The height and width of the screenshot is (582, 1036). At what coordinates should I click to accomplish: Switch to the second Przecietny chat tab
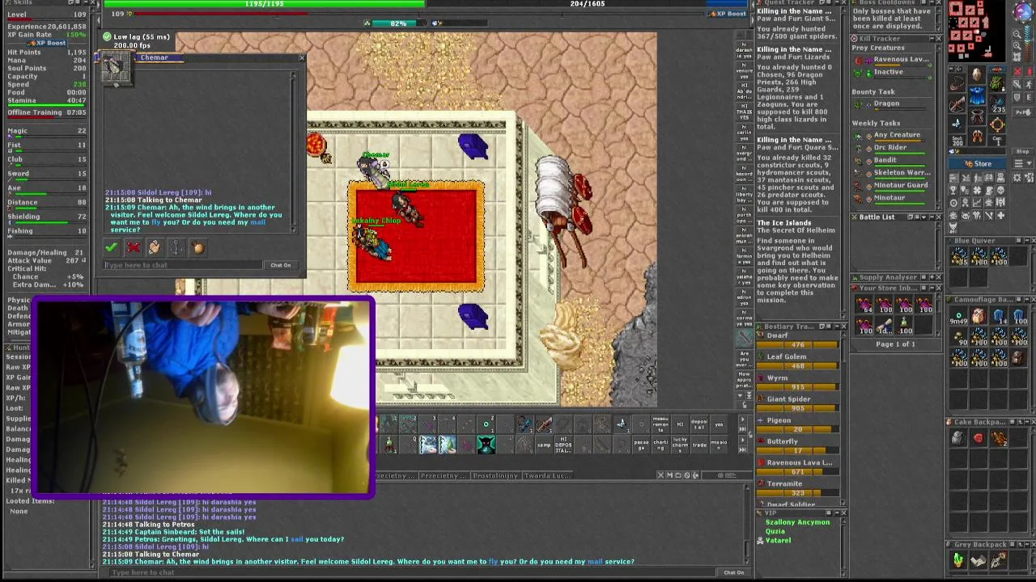coord(444,475)
